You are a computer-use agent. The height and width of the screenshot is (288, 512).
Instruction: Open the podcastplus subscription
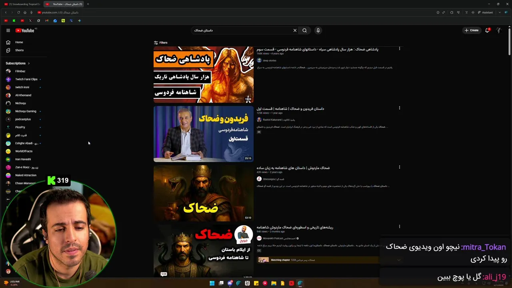23,119
